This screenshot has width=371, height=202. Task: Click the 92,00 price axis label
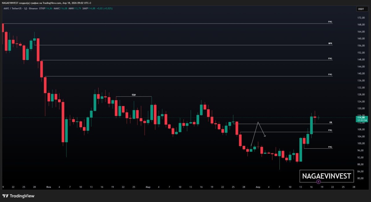[x=361, y=157]
